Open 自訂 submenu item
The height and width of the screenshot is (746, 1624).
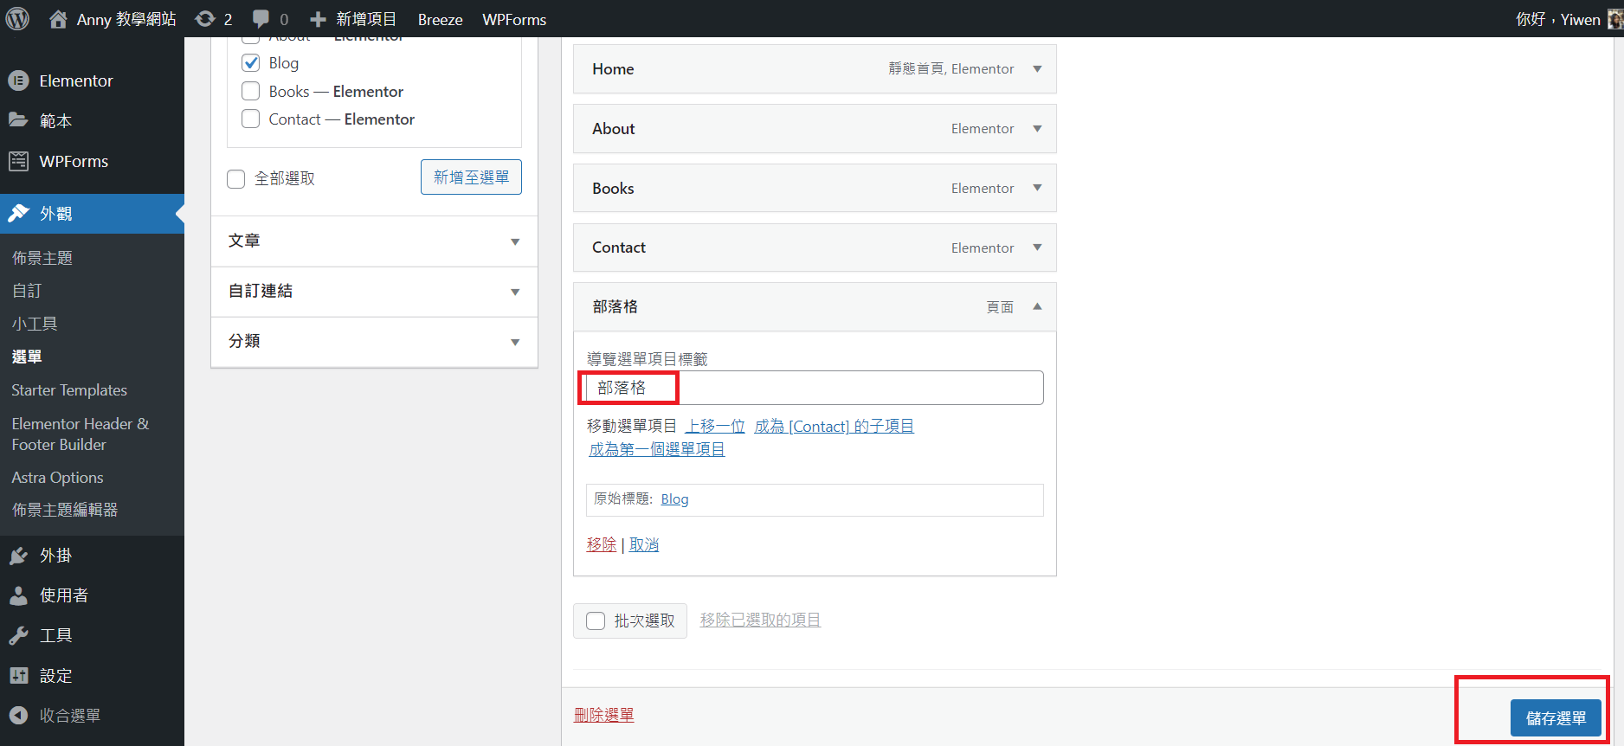(x=27, y=291)
